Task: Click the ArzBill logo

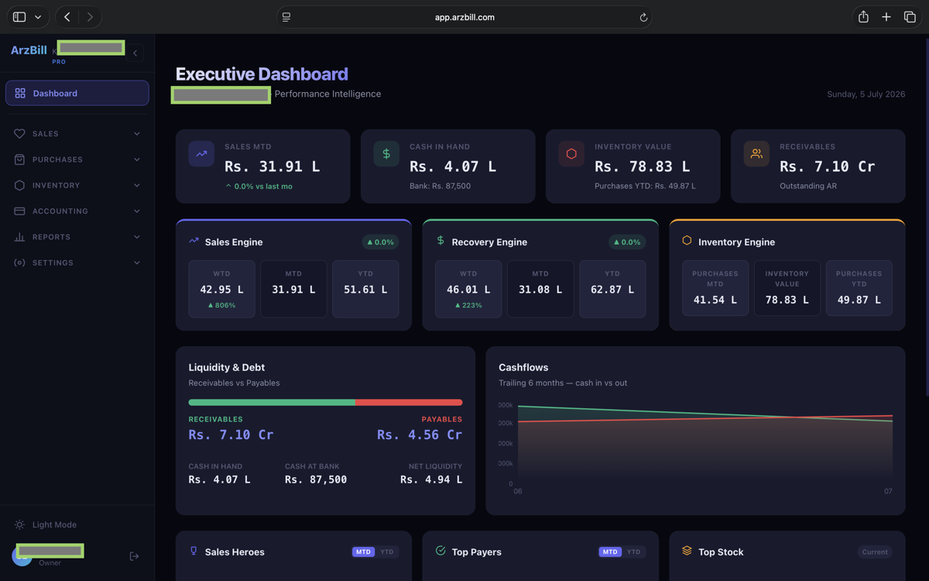Action: [29, 50]
